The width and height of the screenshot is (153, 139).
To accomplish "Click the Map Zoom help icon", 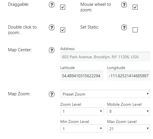I will point(51,94).
